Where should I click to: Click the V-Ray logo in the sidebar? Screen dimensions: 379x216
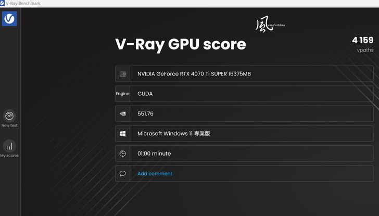9,19
